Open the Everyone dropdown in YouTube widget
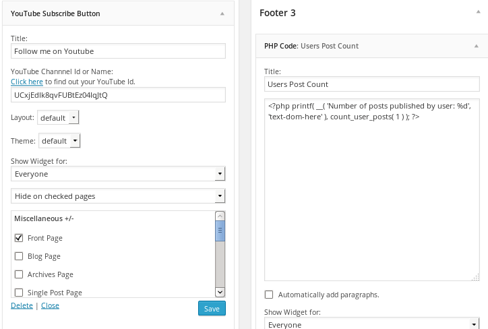488x329 pixels. tap(118, 174)
